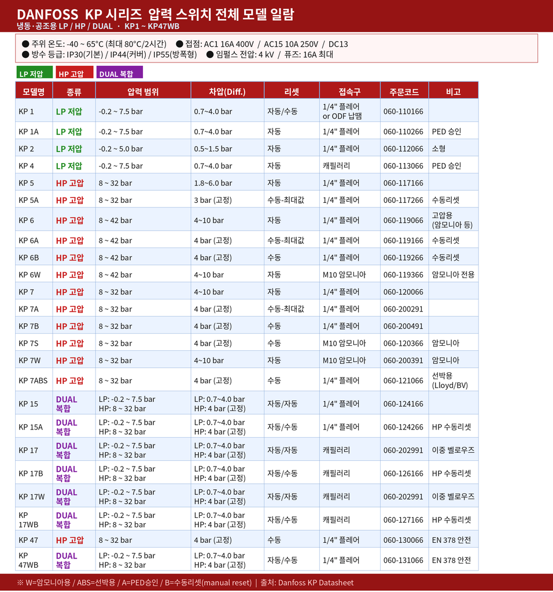Click order code "060-200291"
The width and height of the screenshot is (553, 592).
click(x=403, y=309)
